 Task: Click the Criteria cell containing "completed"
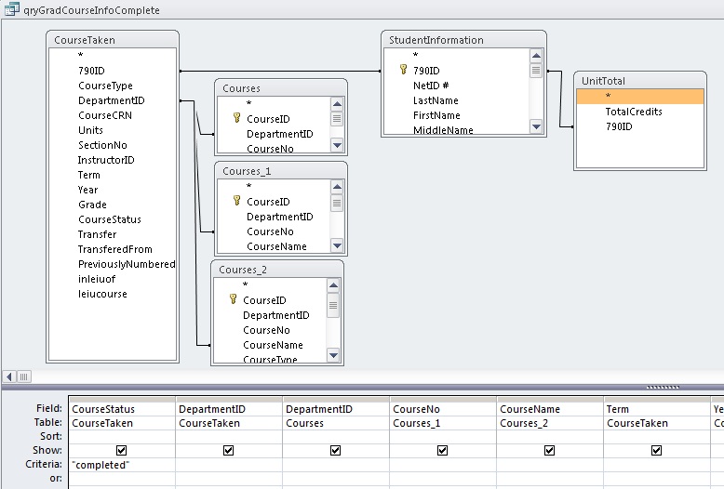point(122,464)
